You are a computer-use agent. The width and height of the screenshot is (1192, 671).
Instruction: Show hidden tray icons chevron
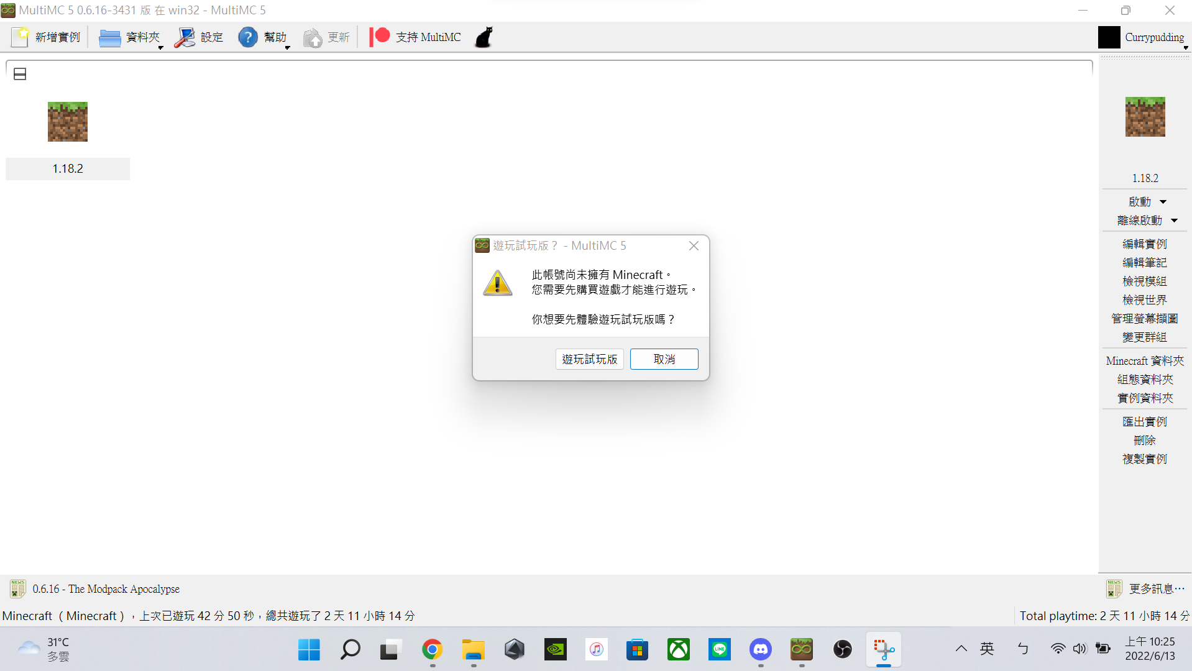point(961,649)
